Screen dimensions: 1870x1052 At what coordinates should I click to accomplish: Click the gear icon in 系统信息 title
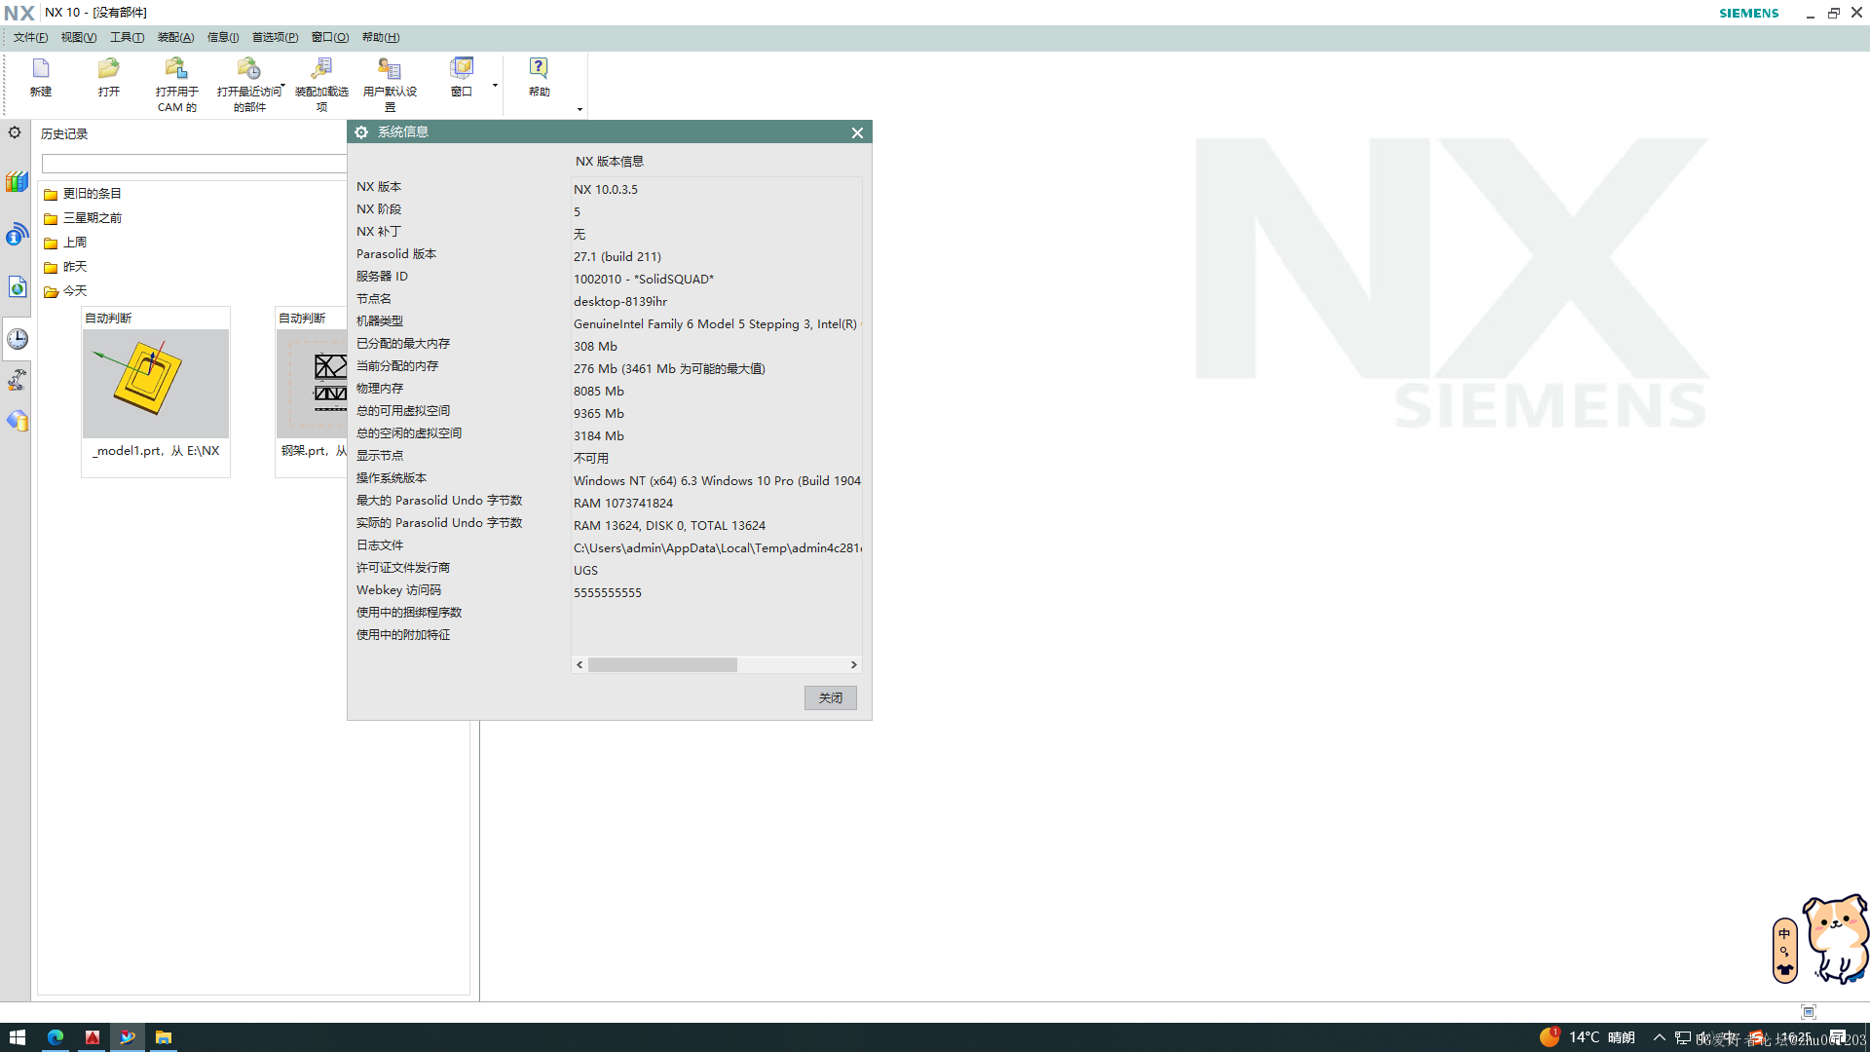[361, 131]
